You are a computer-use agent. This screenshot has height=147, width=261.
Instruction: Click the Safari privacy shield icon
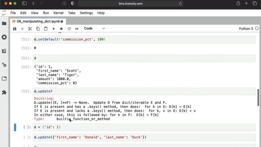click(73, 3)
